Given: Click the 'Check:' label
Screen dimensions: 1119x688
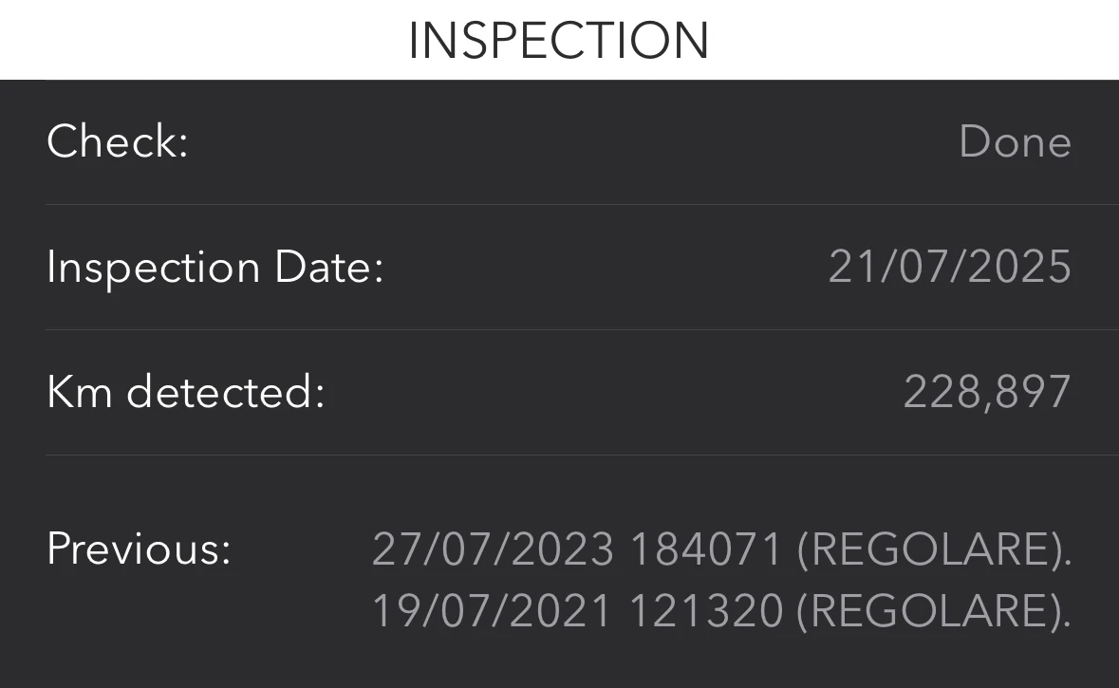Looking at the screenshot, I should click(x=118, y=142).
